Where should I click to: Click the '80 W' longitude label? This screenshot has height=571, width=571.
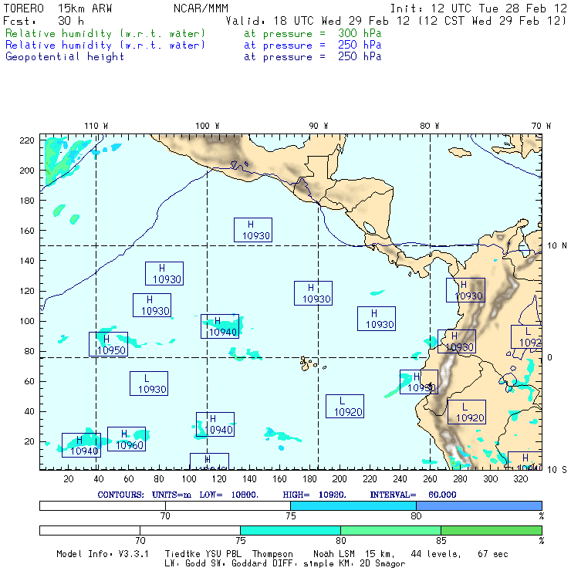[x=429, y=126]
